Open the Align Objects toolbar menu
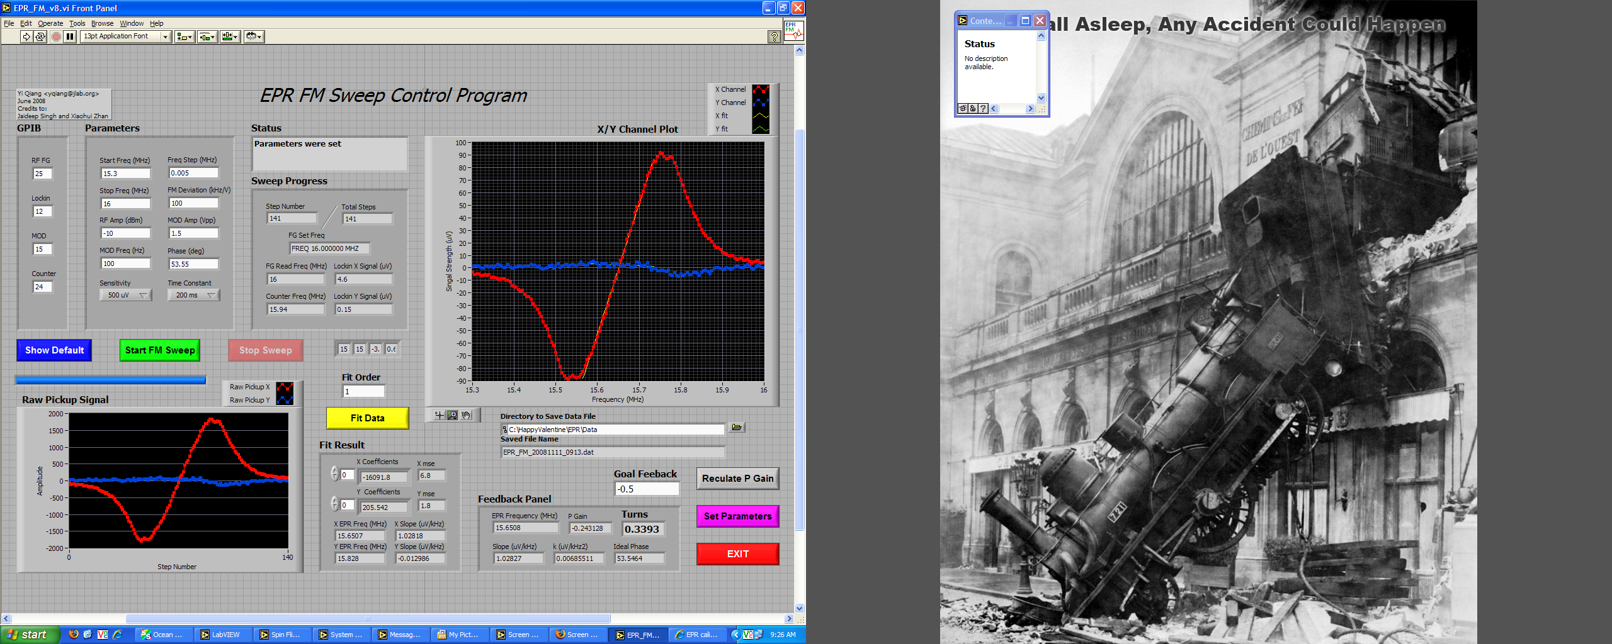The height and width of the screenshot is (644, 1612). click(184, 36)
